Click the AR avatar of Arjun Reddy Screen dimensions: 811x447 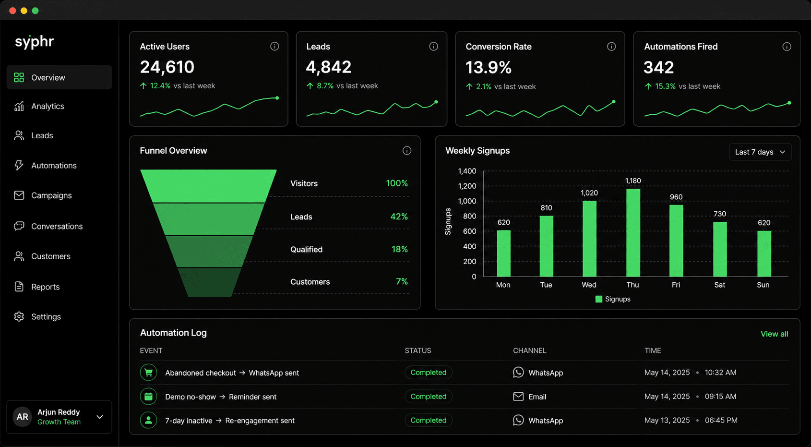click(x=23, y=417)
